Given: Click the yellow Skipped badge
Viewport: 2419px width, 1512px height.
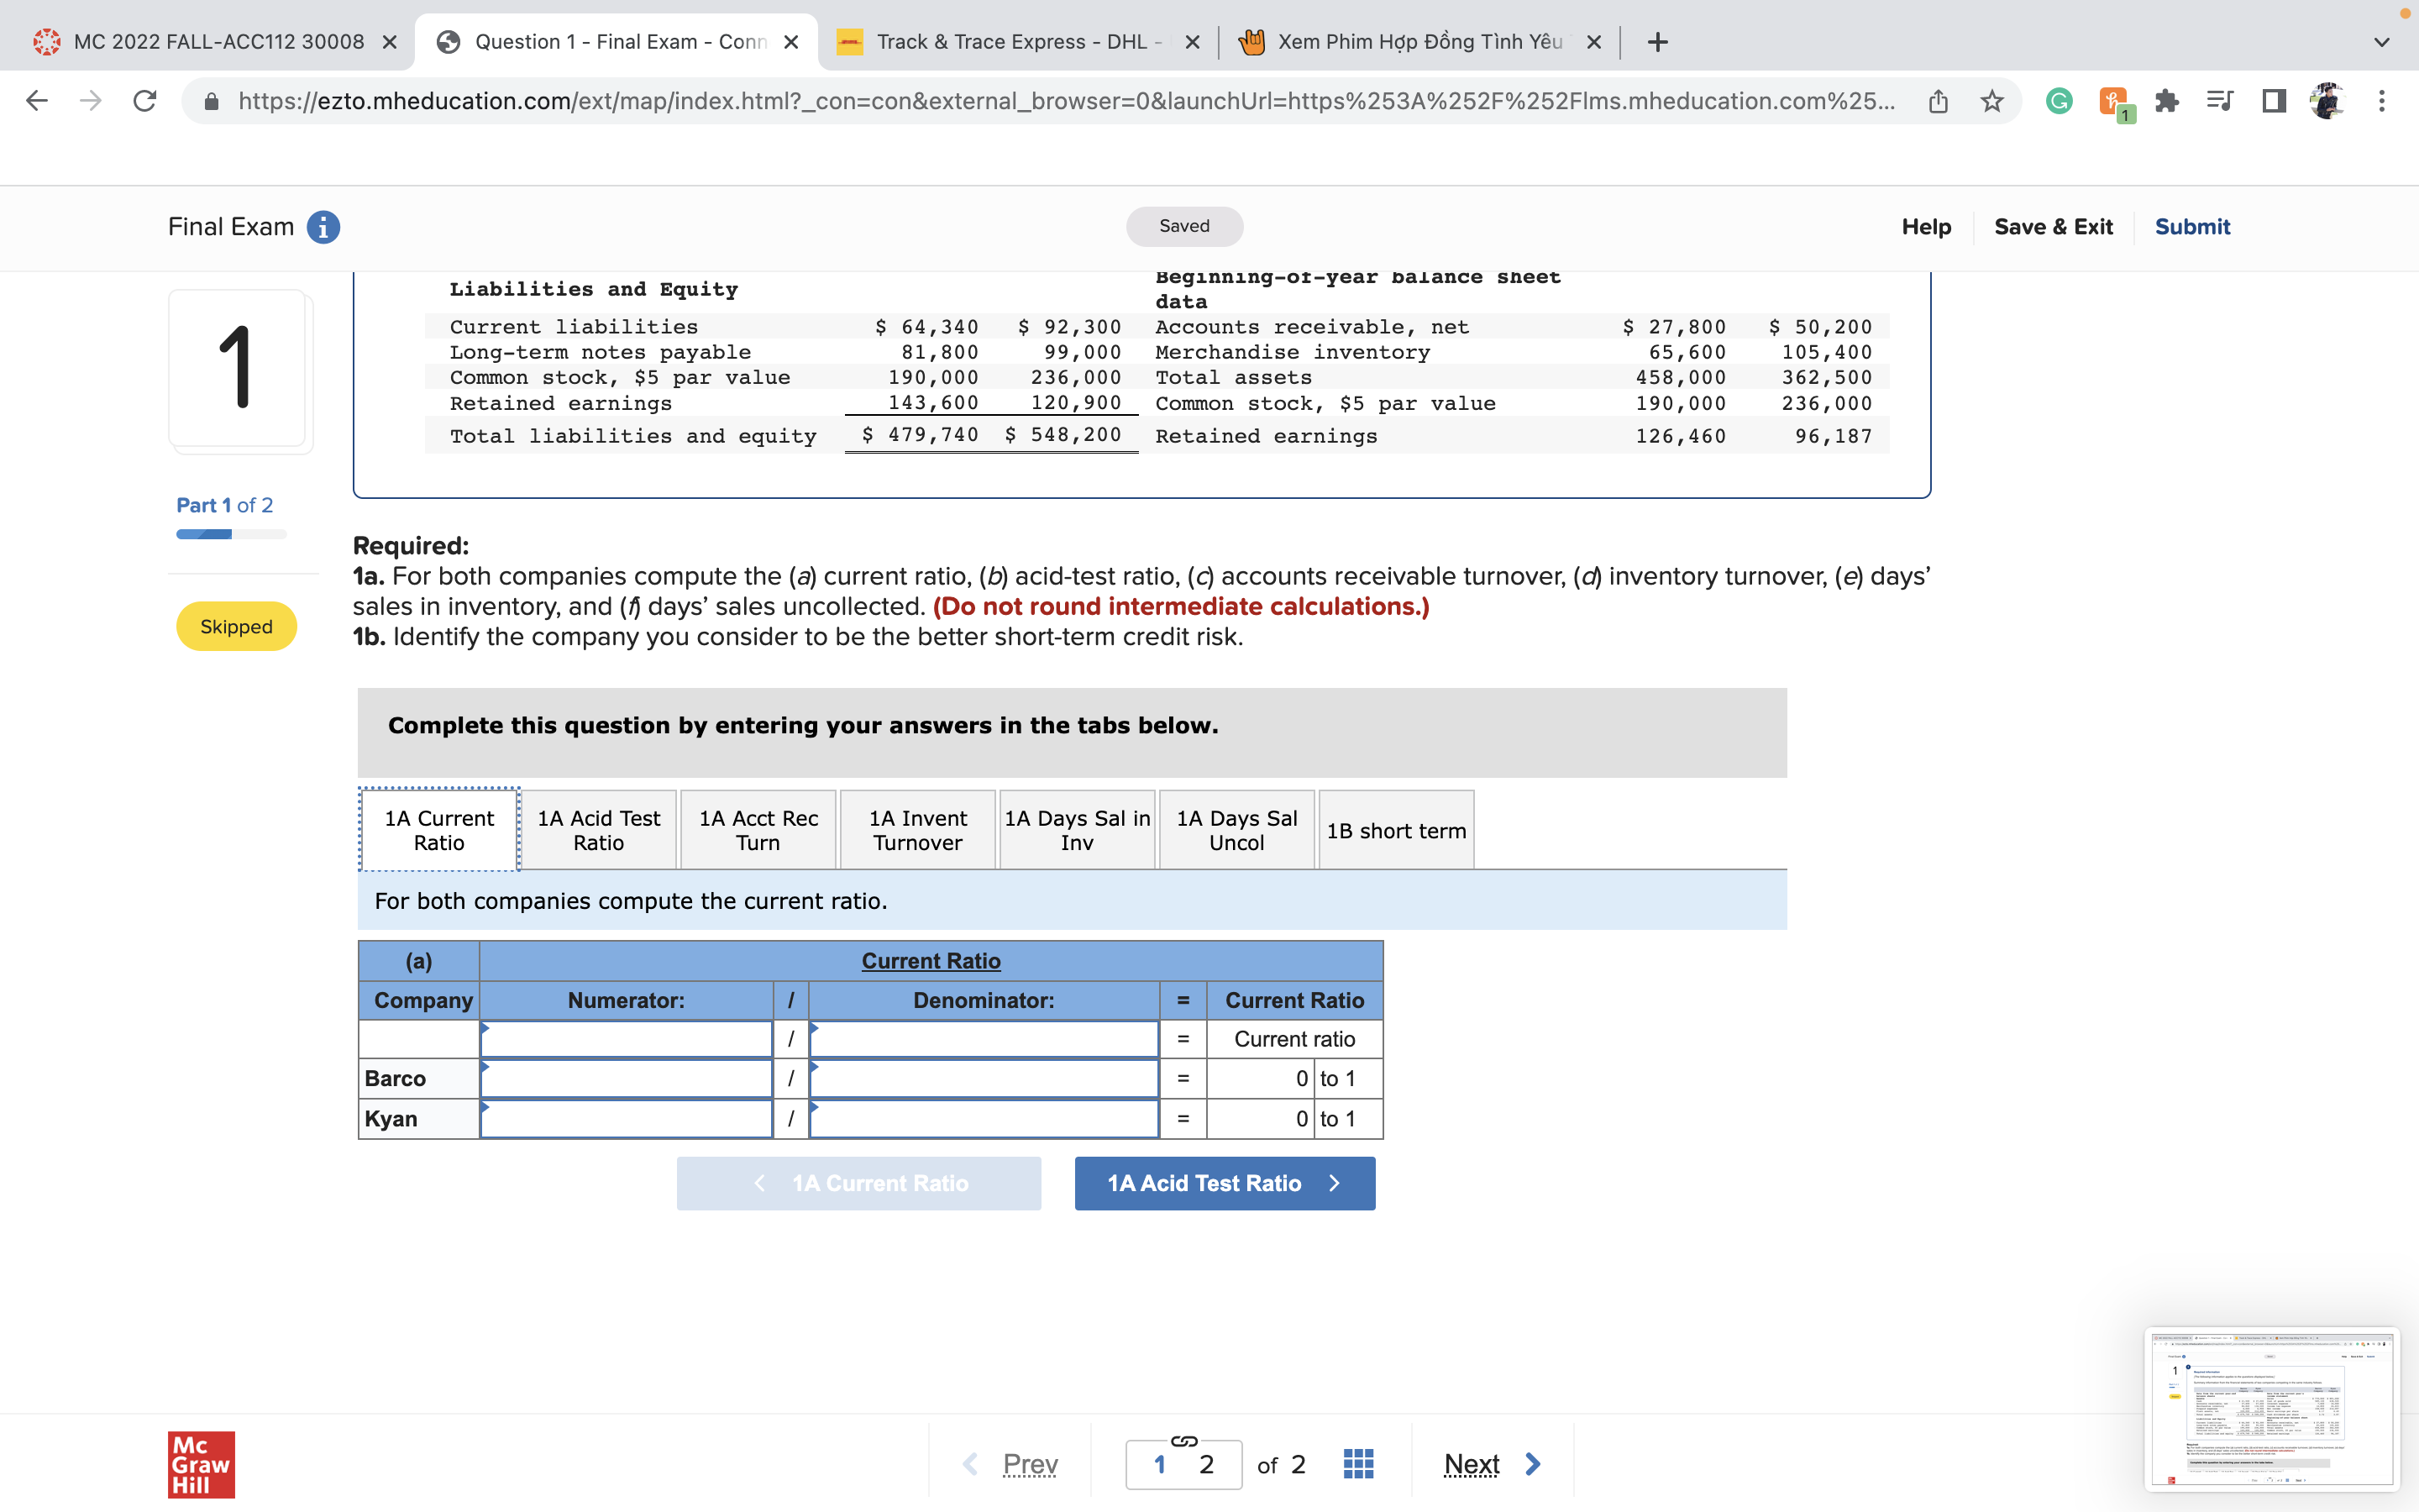Looking at the screenshot, I should tap(235, 626).
